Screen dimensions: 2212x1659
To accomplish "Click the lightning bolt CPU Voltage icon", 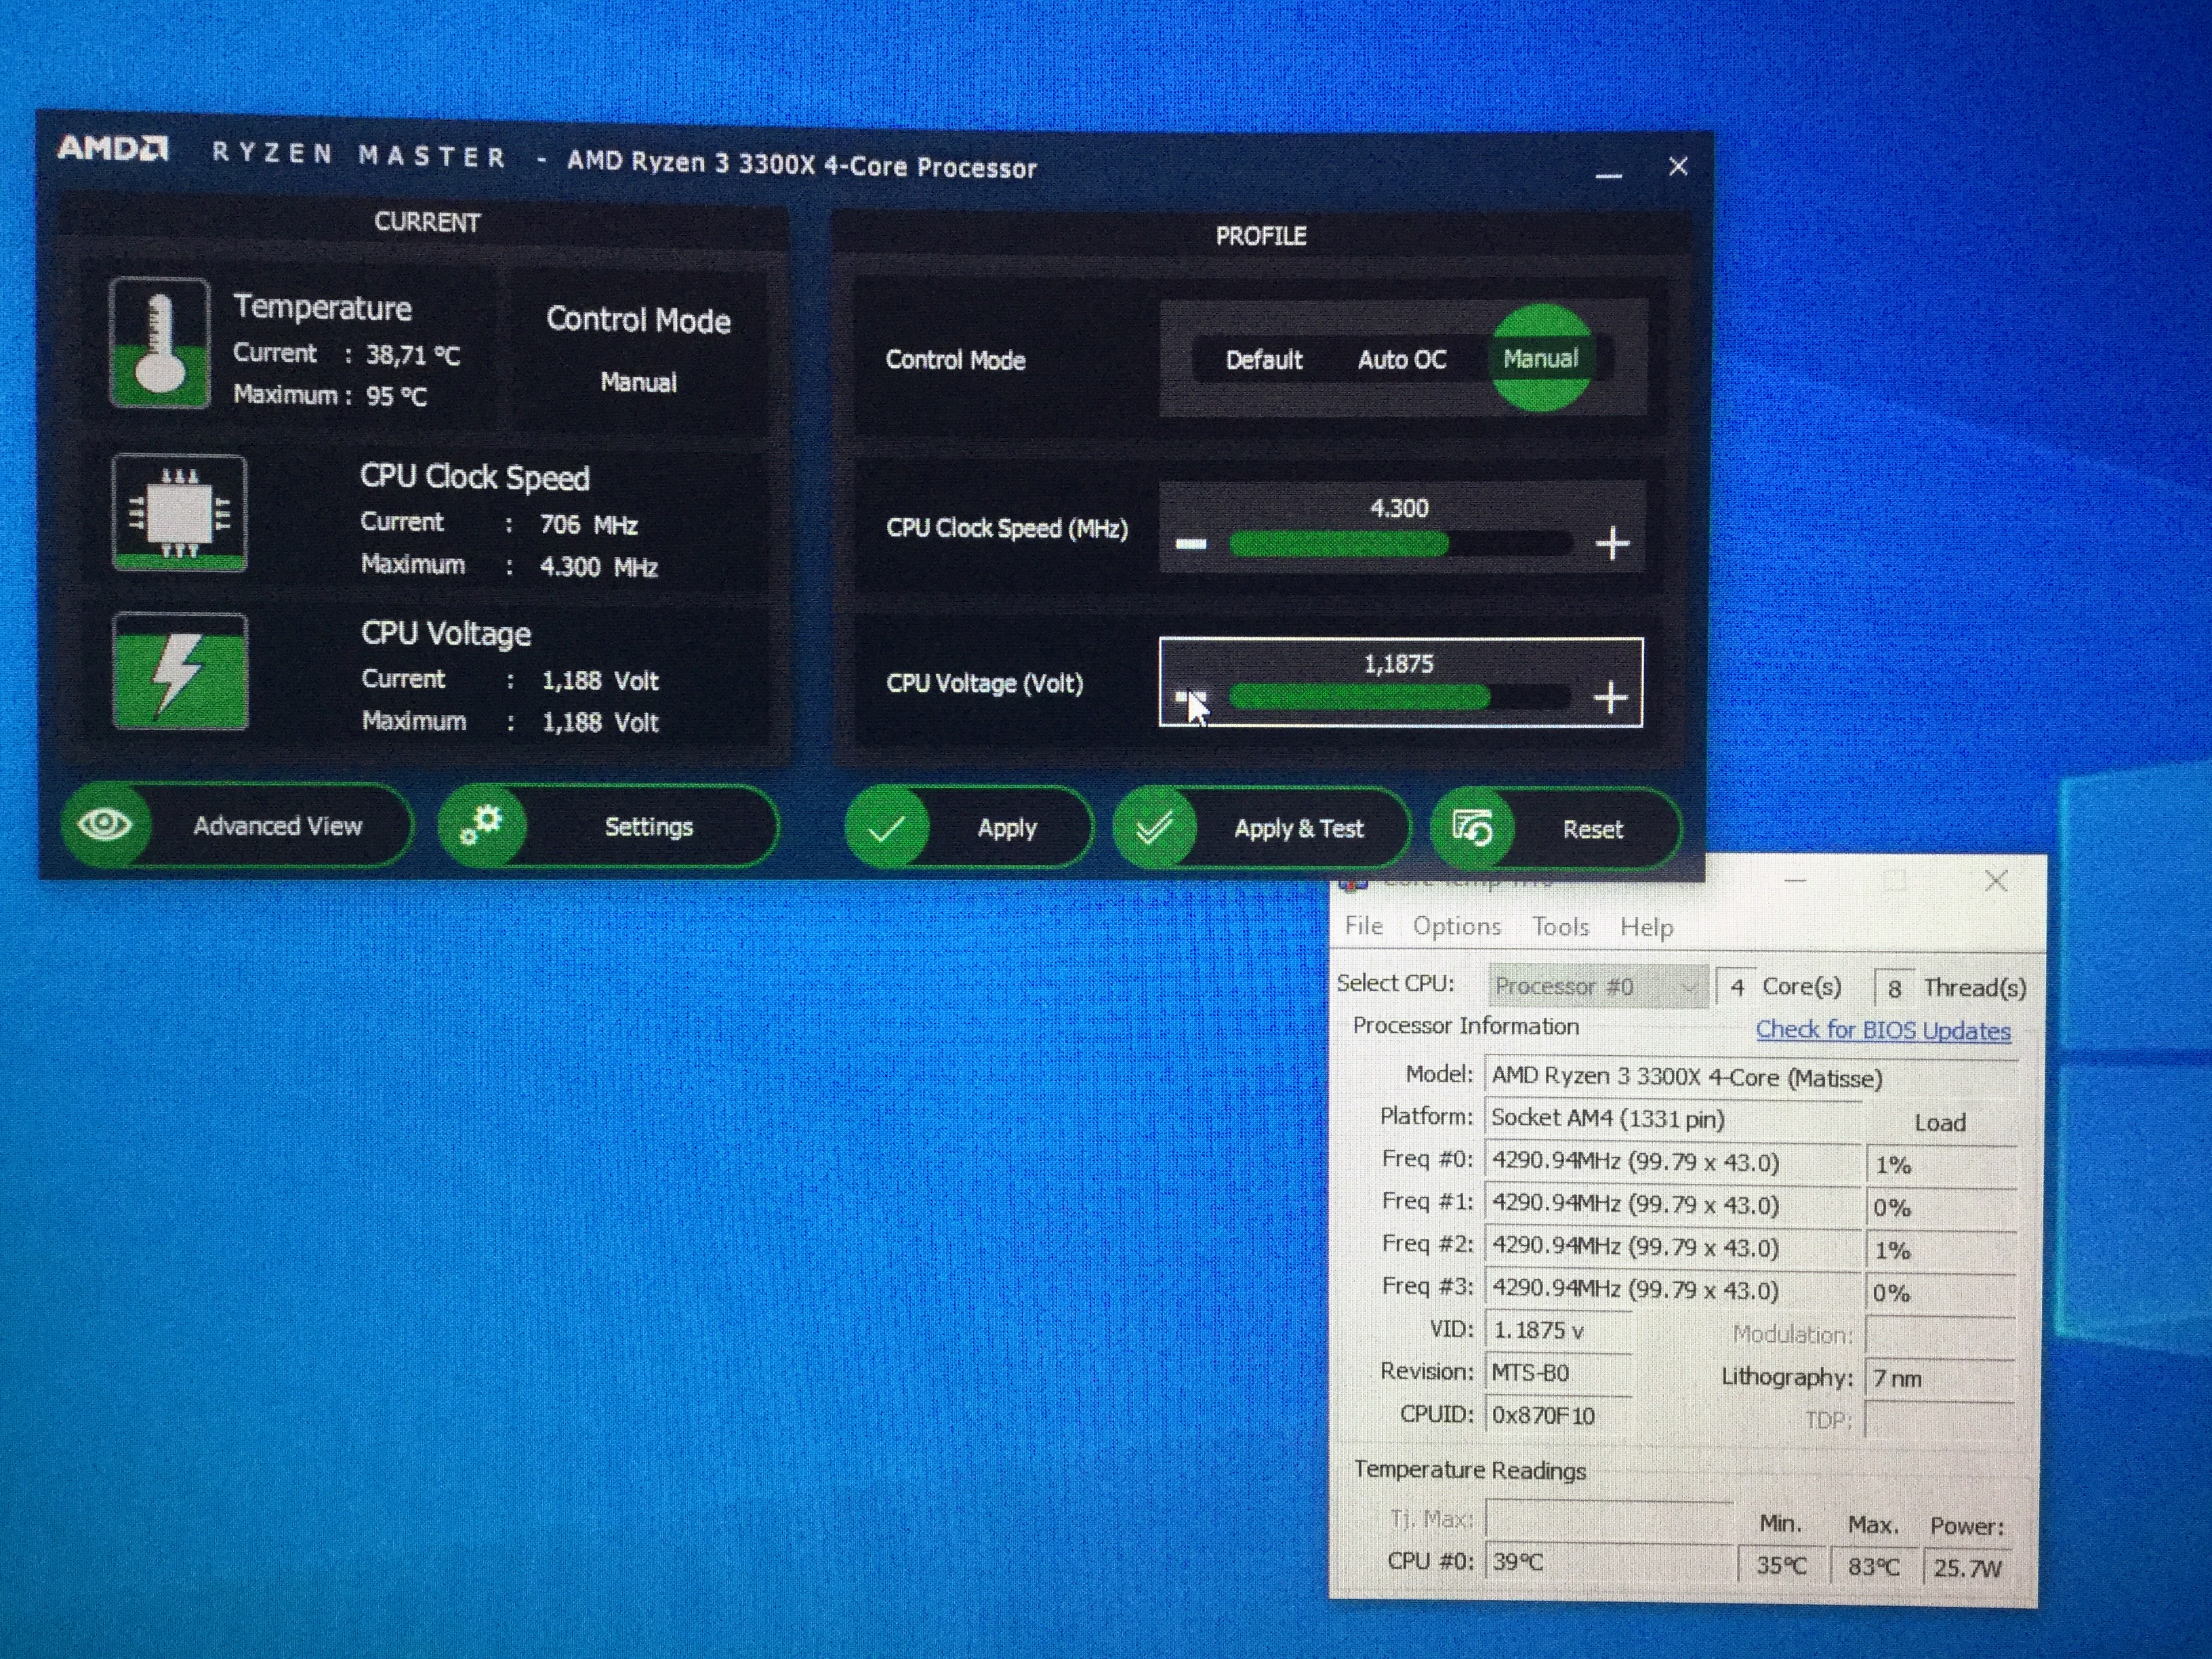I will (180, 672).
